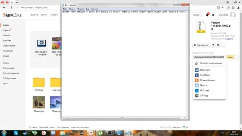
Task: Select Стрічка in the sidebar
Action: tap(6, 30)
